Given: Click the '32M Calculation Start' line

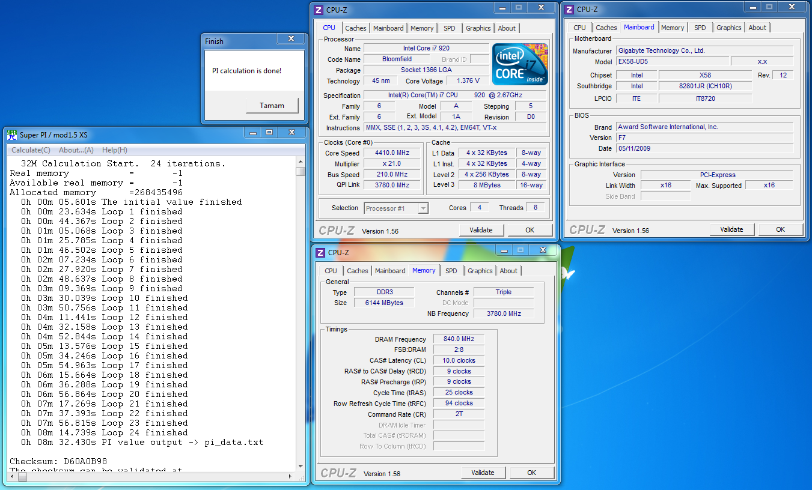Looking at the screenshot, I should tap(123, 163).
